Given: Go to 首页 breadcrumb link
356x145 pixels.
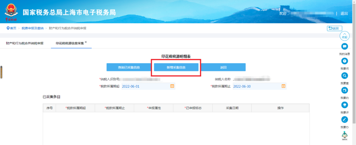Looking at the screenshot, I should (13, 28).
